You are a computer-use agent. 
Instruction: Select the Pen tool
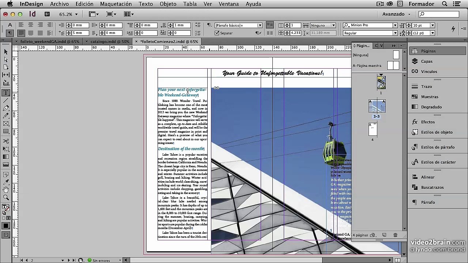click(6, 108)
